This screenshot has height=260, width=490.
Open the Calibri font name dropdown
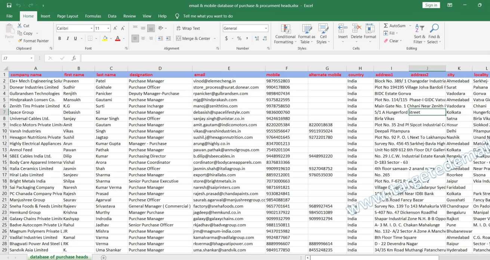point(91,28)
